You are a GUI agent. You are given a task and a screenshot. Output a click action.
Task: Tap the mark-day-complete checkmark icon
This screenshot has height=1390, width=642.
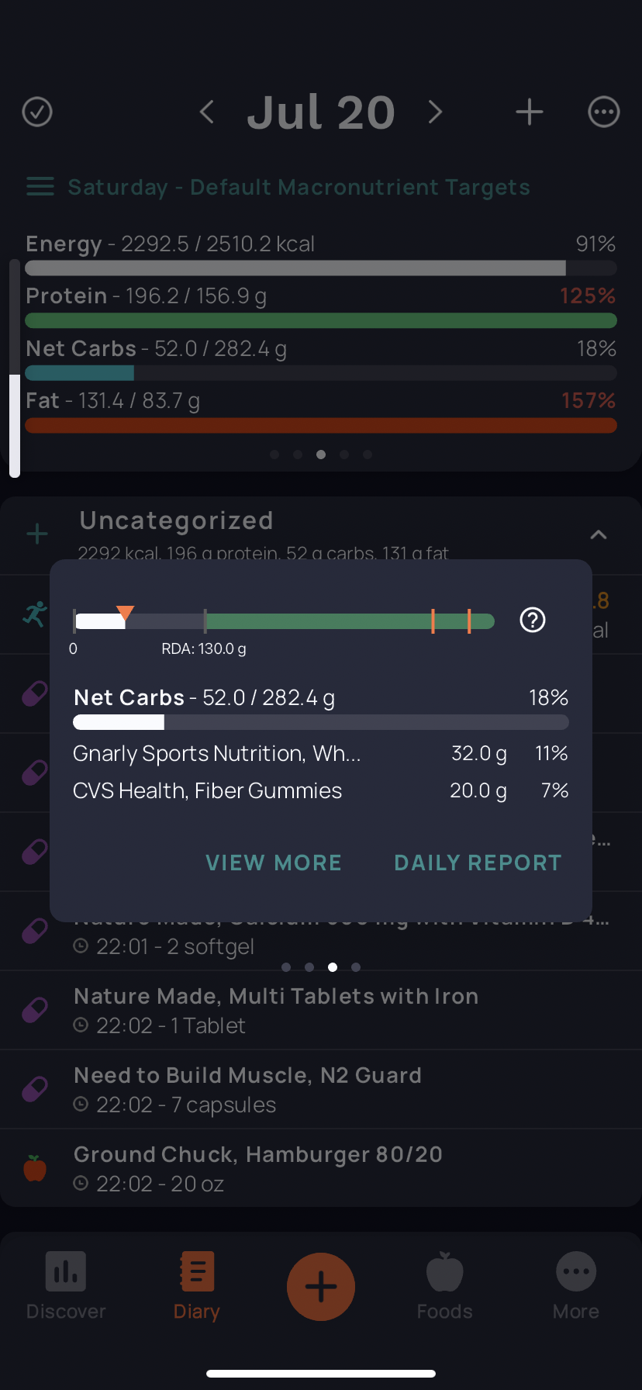point(37,112)
